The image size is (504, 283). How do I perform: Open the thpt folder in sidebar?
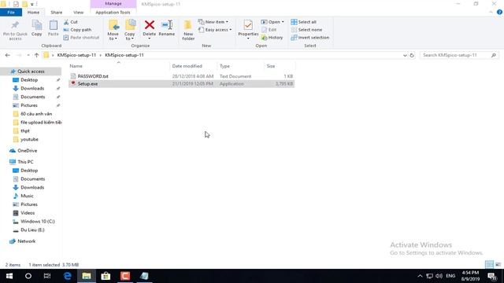tap(25, 131)
